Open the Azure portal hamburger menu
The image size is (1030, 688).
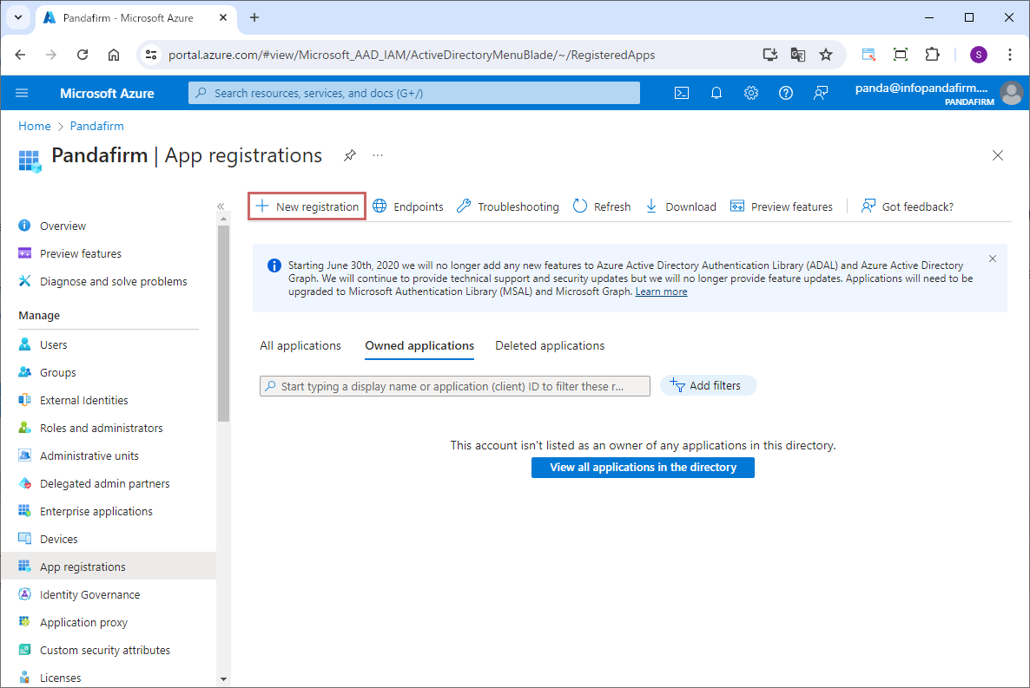[x=22, y=93]
